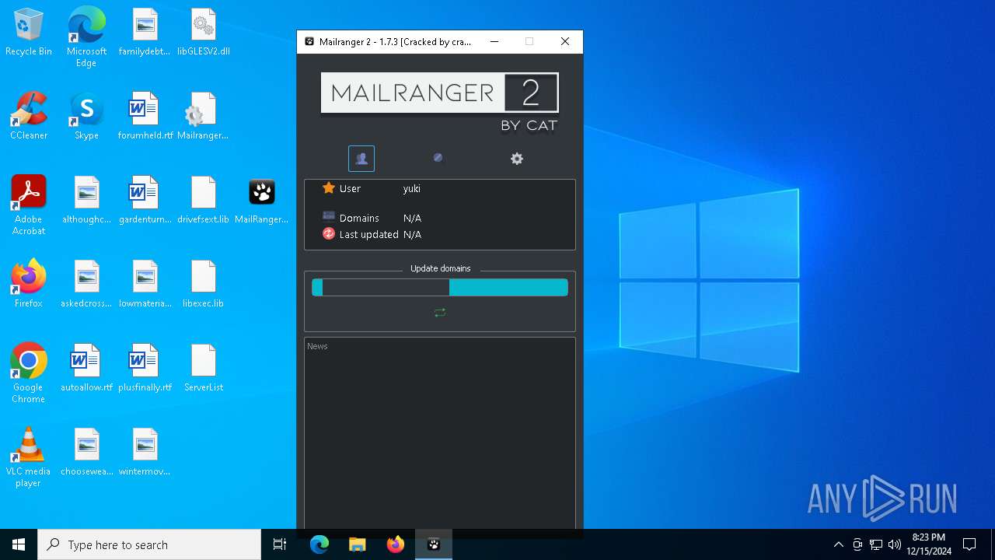Open File Explorer from taskbar
The width and height of the screenshot is (995, 560).
pyautogui.click(x=357, y=544)
